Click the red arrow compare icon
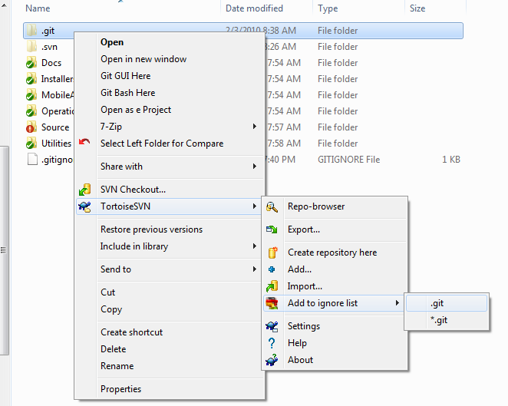 coord(84,141)
